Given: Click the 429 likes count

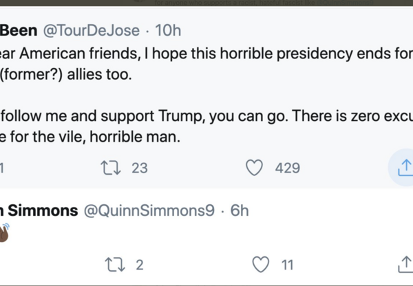Looking at the screenshot, I should [287, 167].
